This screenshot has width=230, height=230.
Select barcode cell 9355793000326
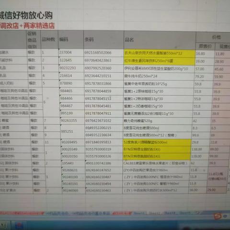coord(104,156)
